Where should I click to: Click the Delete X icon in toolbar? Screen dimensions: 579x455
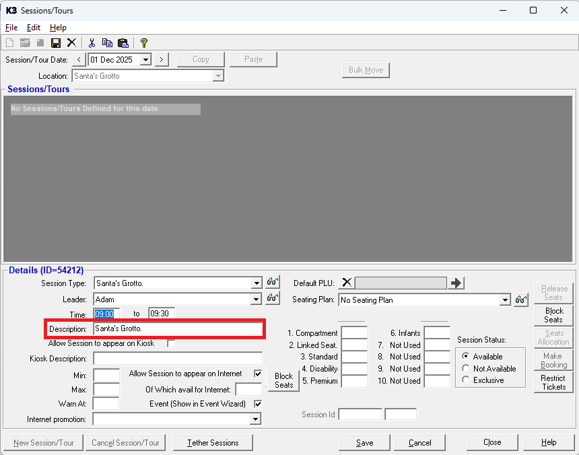pos(71,43)
